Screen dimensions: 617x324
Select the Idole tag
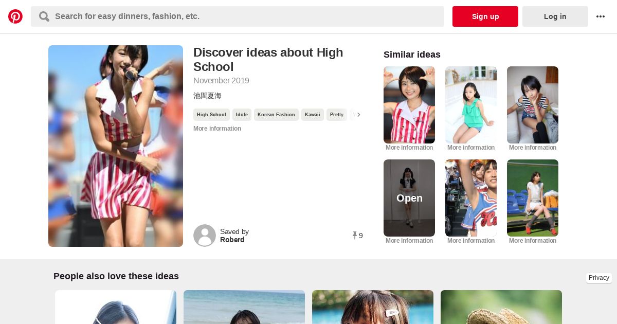[242, 115]
